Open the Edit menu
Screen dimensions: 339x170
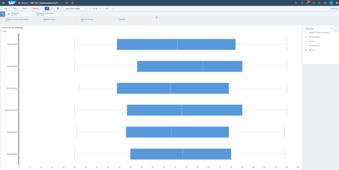point(16,8)
